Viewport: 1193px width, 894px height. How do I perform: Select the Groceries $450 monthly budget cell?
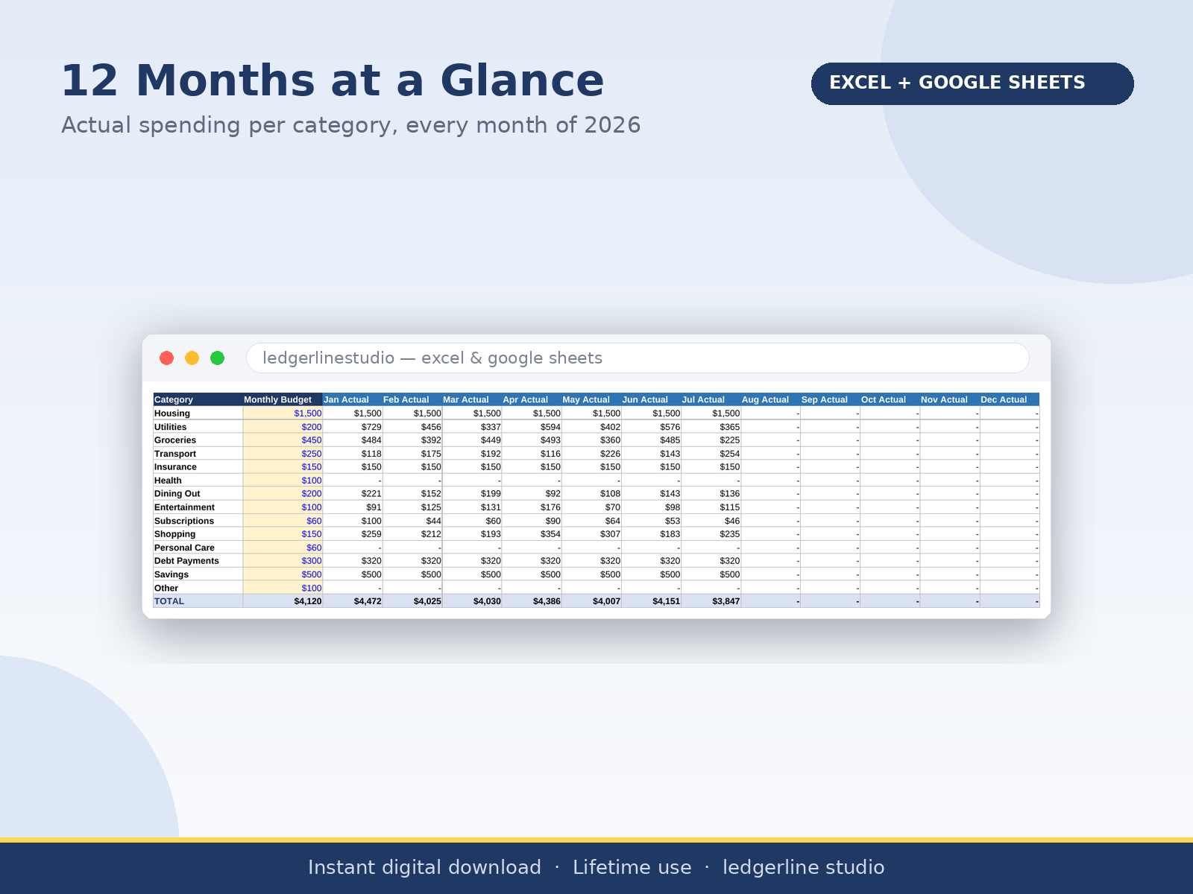283,440
